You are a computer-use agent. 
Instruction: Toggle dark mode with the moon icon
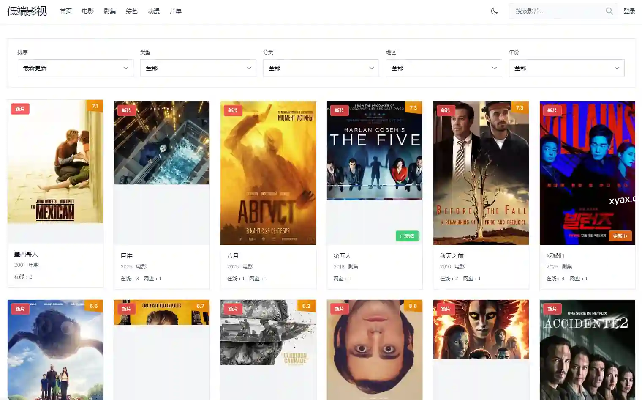pos(494,11)
